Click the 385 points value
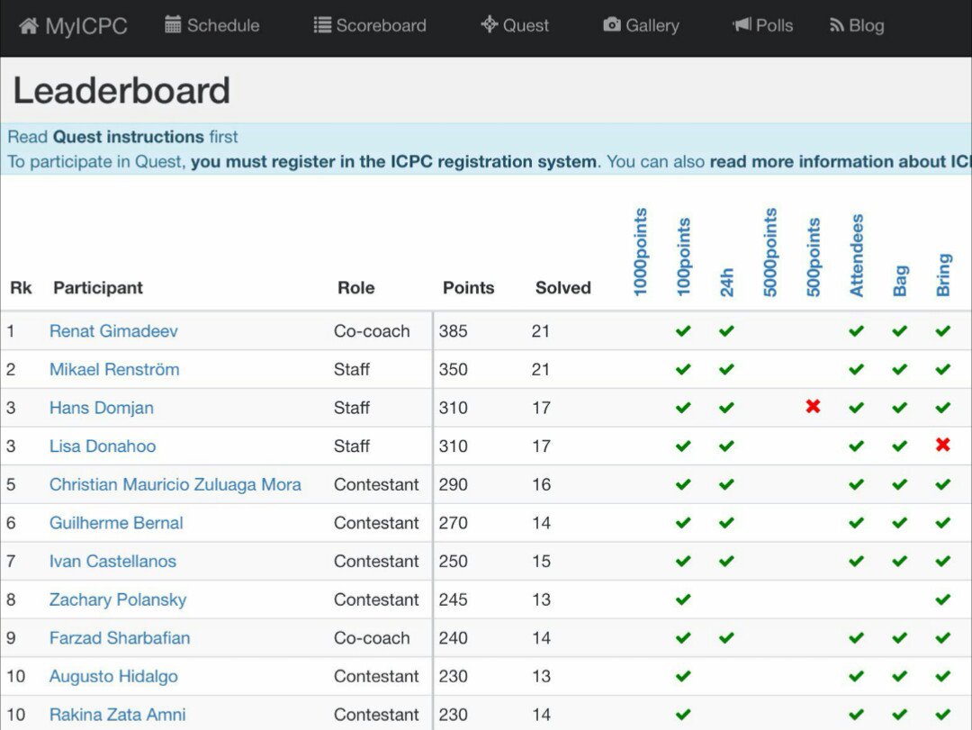The width and height of the screenshot is (972, 730). click(x=453, y=331)
